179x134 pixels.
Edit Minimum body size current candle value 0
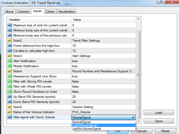tap(103, 30)
